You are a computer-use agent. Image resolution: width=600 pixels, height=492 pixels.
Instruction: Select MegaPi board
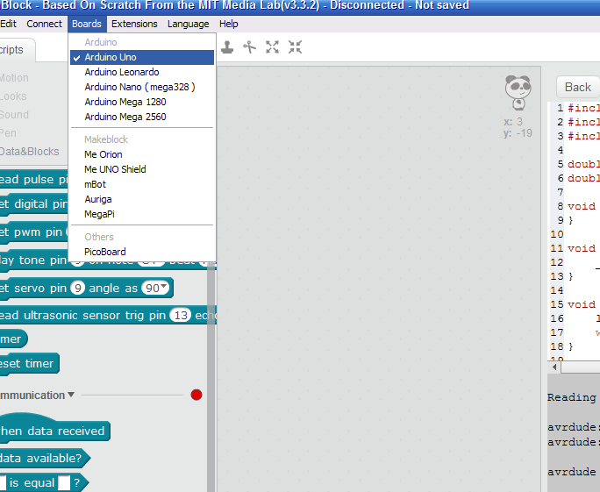pos(142,214)
